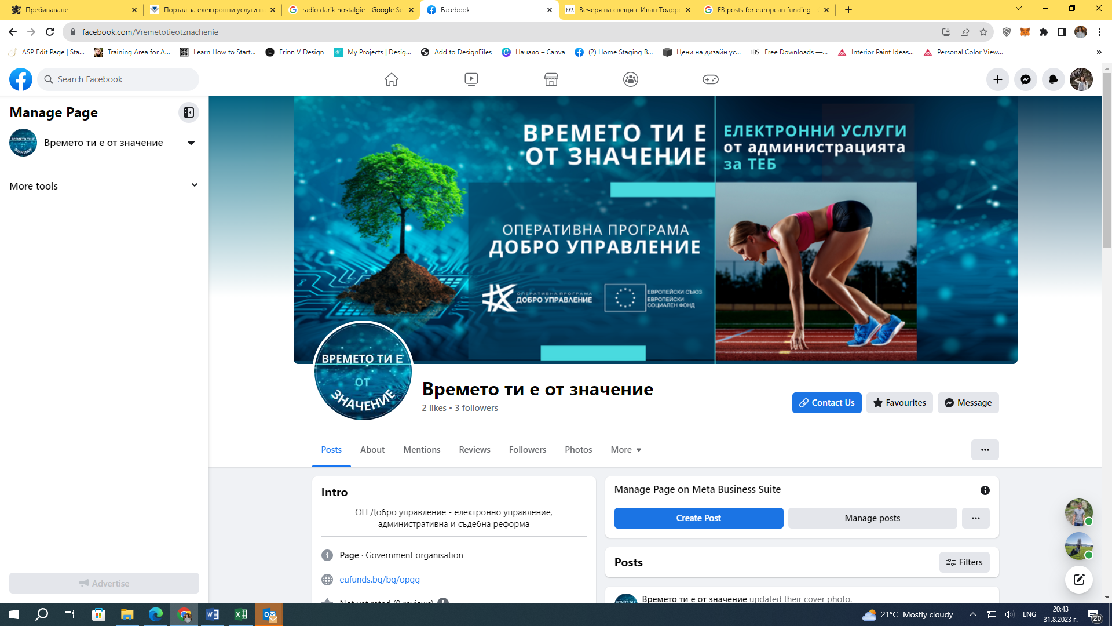The image size is (1112, 626).
Task: Open account profile picture menu
Action: [x=1081, y=79]
